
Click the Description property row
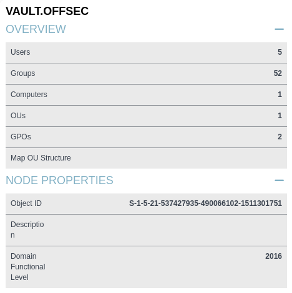tap(146, 230)
